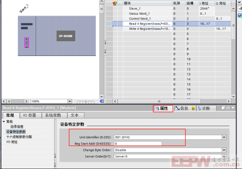
Task: Click device view vertical scroll up arrow
Action: coord(101,1)
